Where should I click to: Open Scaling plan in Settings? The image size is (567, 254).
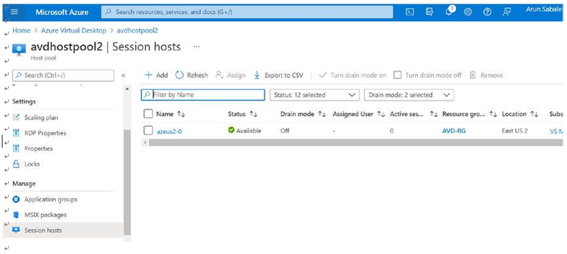coord(41,117)
